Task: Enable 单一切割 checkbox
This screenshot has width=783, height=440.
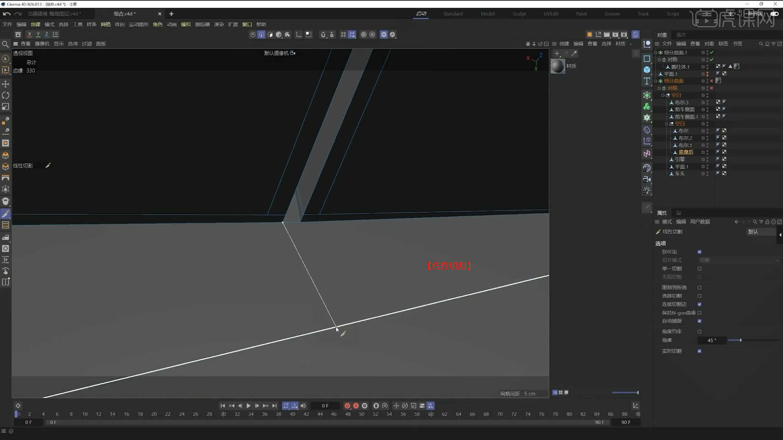Action: pos(699,268)
